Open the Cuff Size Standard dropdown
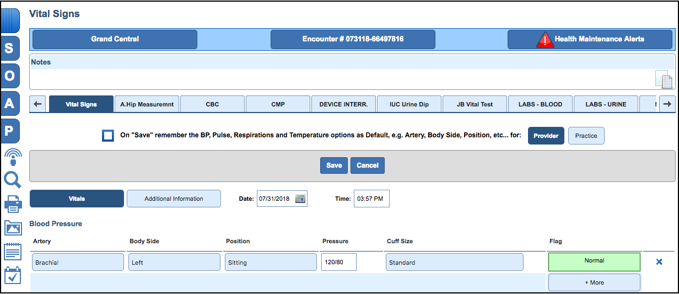The image size is (679, 294). click(454, 263)
